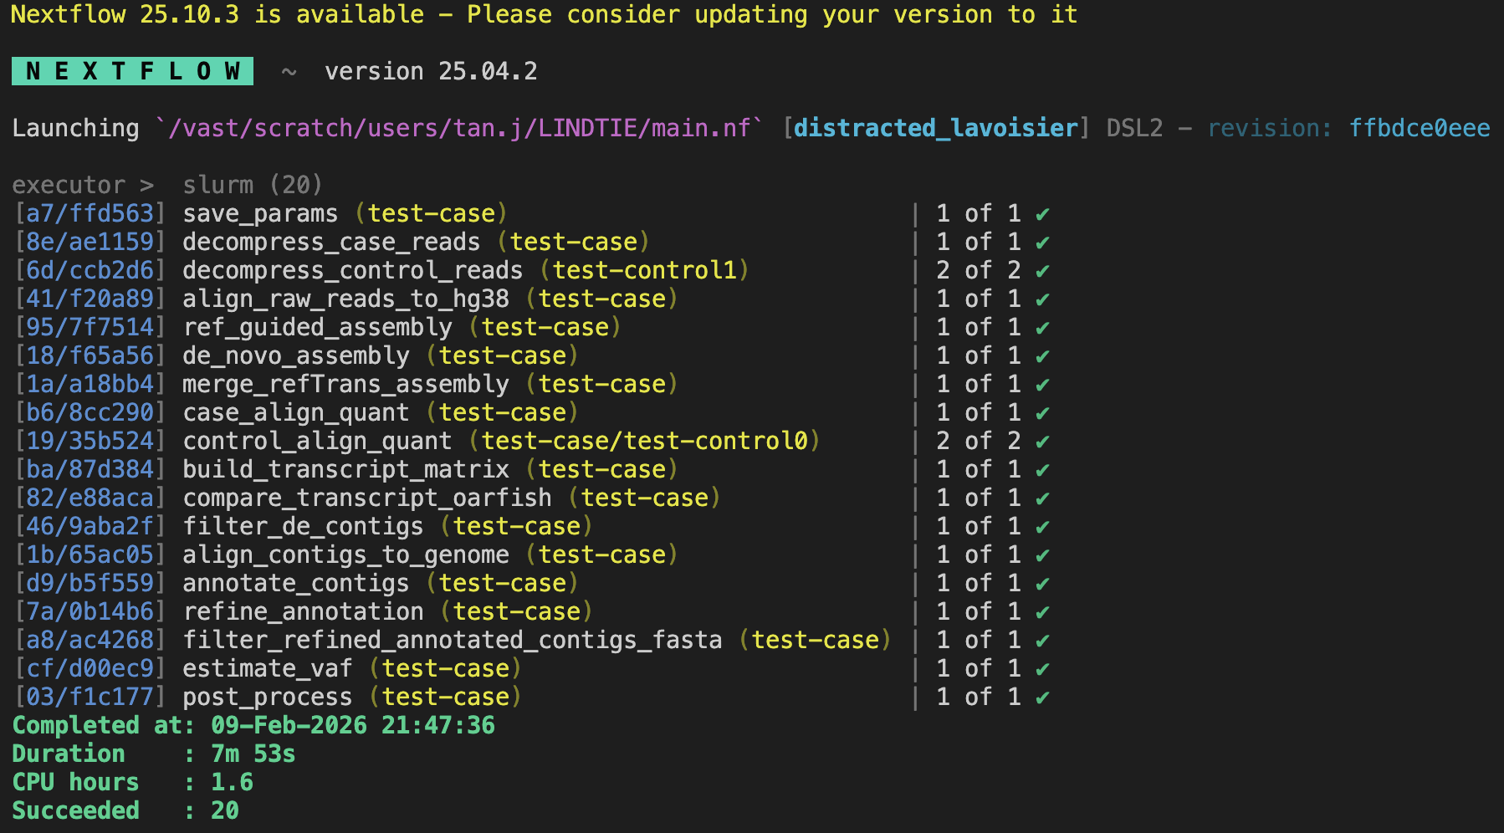
Task: Click the checkmark beside refine_annotation
Action: (x=1041, y=611)
